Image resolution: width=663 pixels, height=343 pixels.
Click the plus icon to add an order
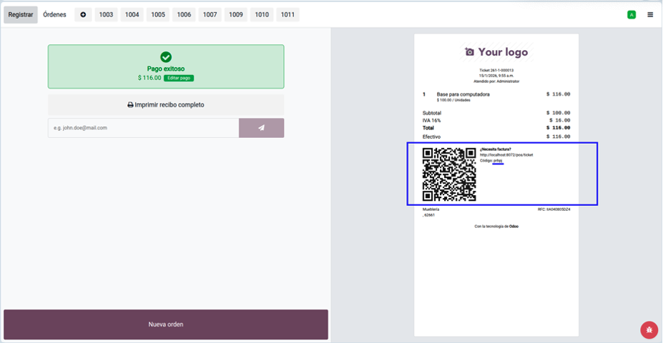83,15
